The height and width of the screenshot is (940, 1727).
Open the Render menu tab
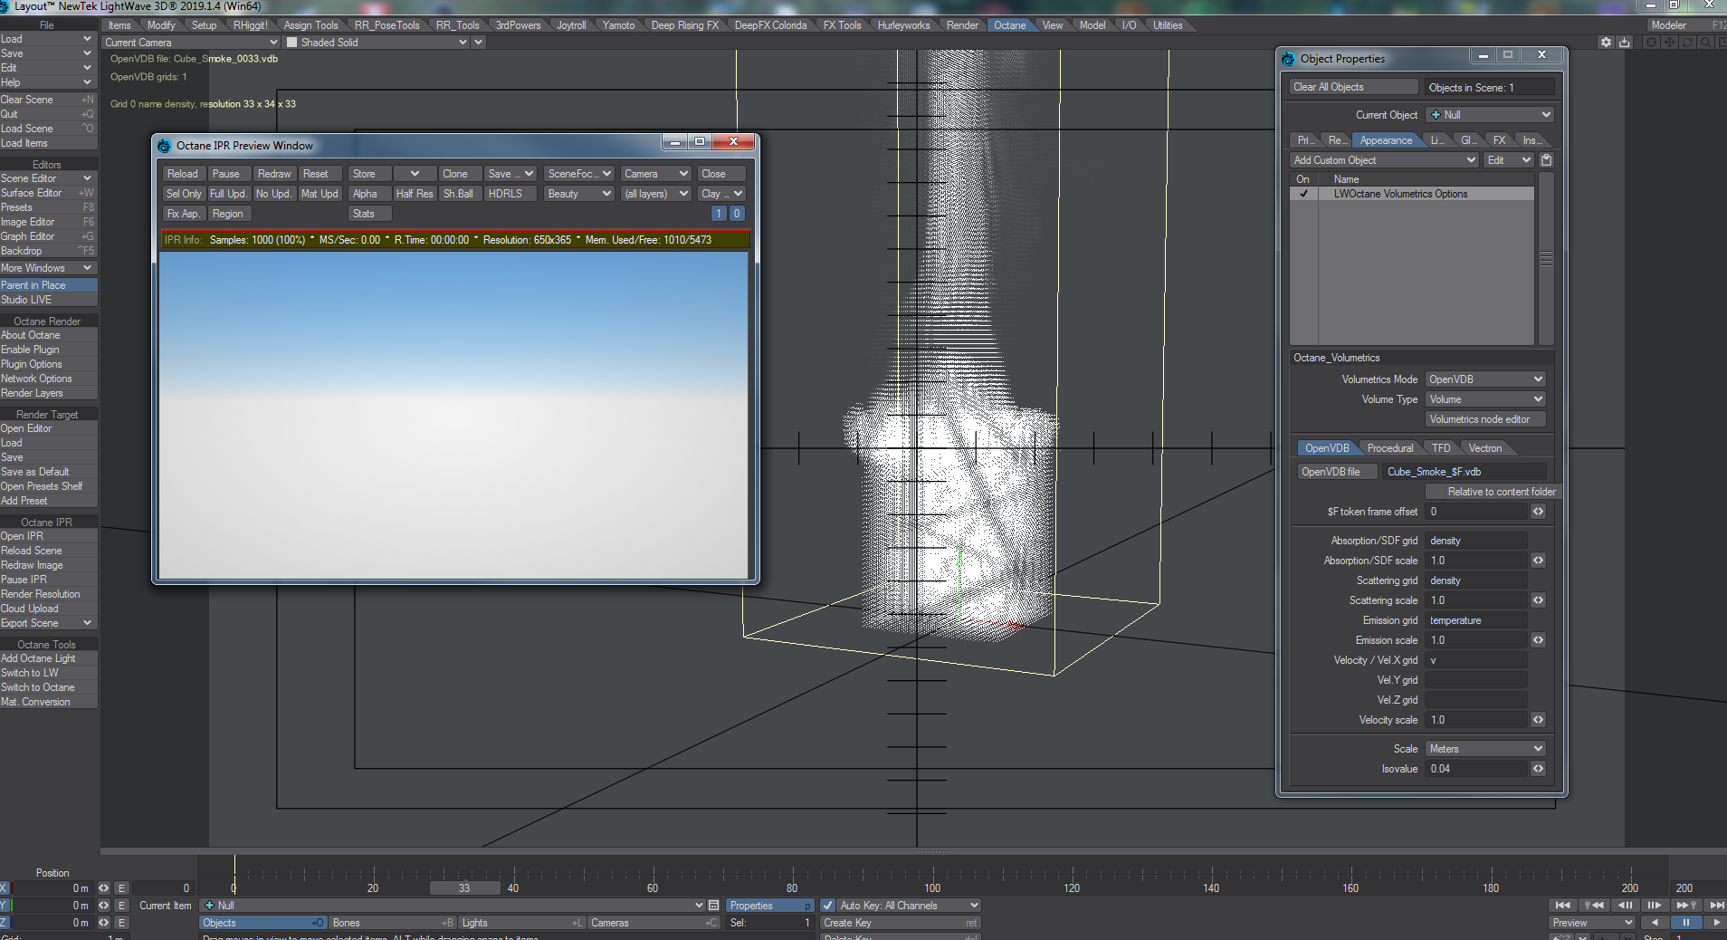tap(962, 25)
